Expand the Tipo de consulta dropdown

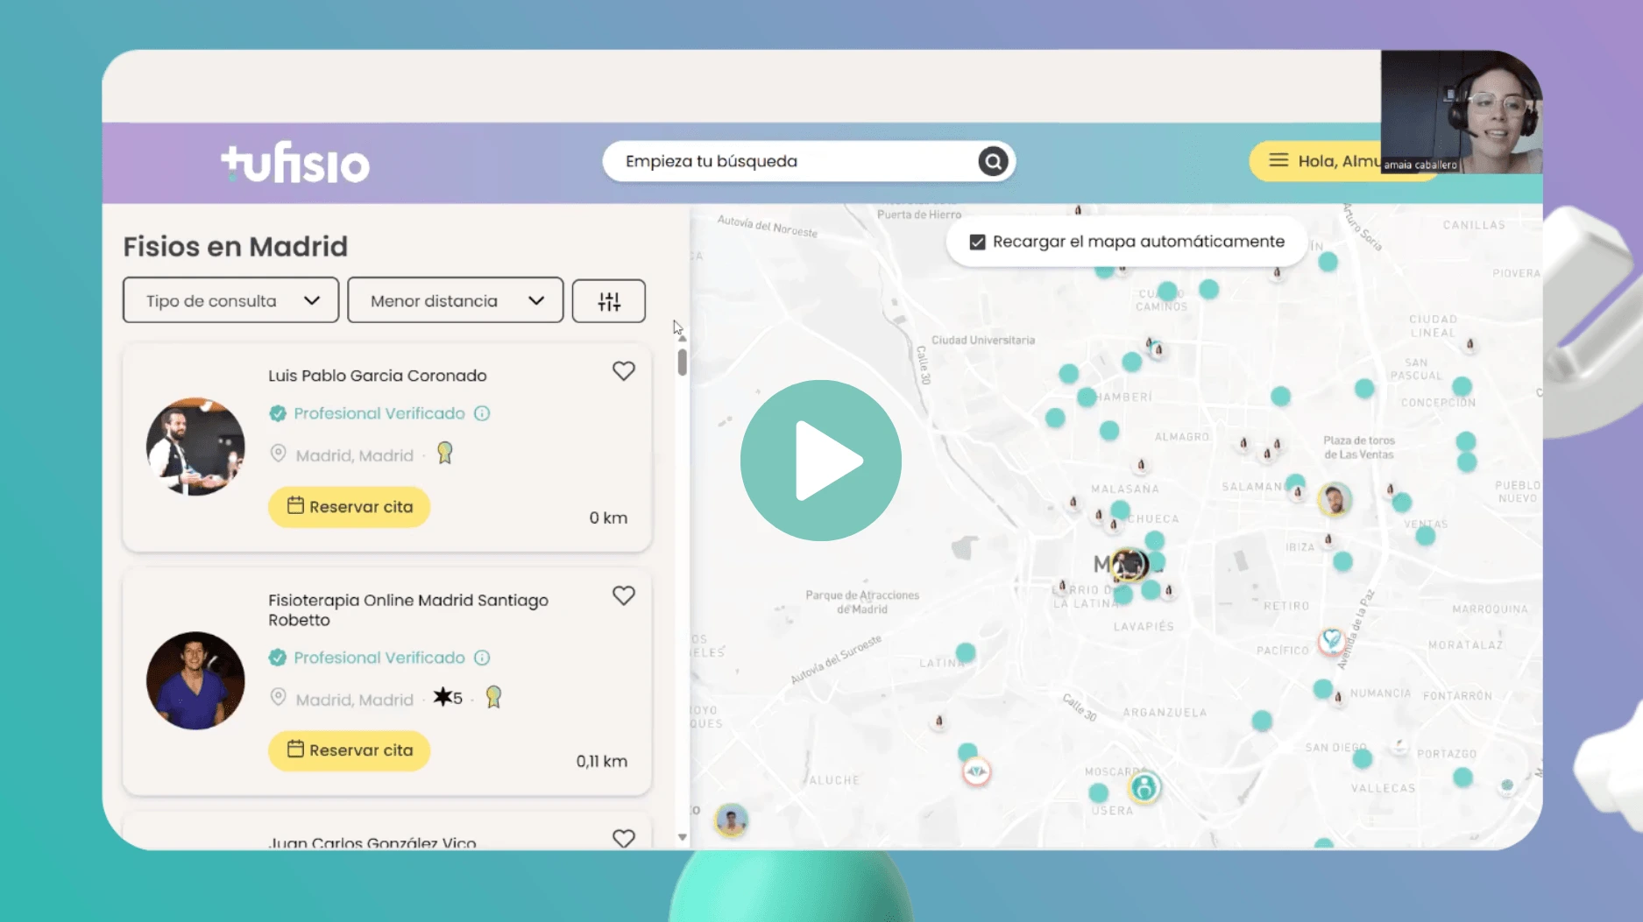click(230, 300)
